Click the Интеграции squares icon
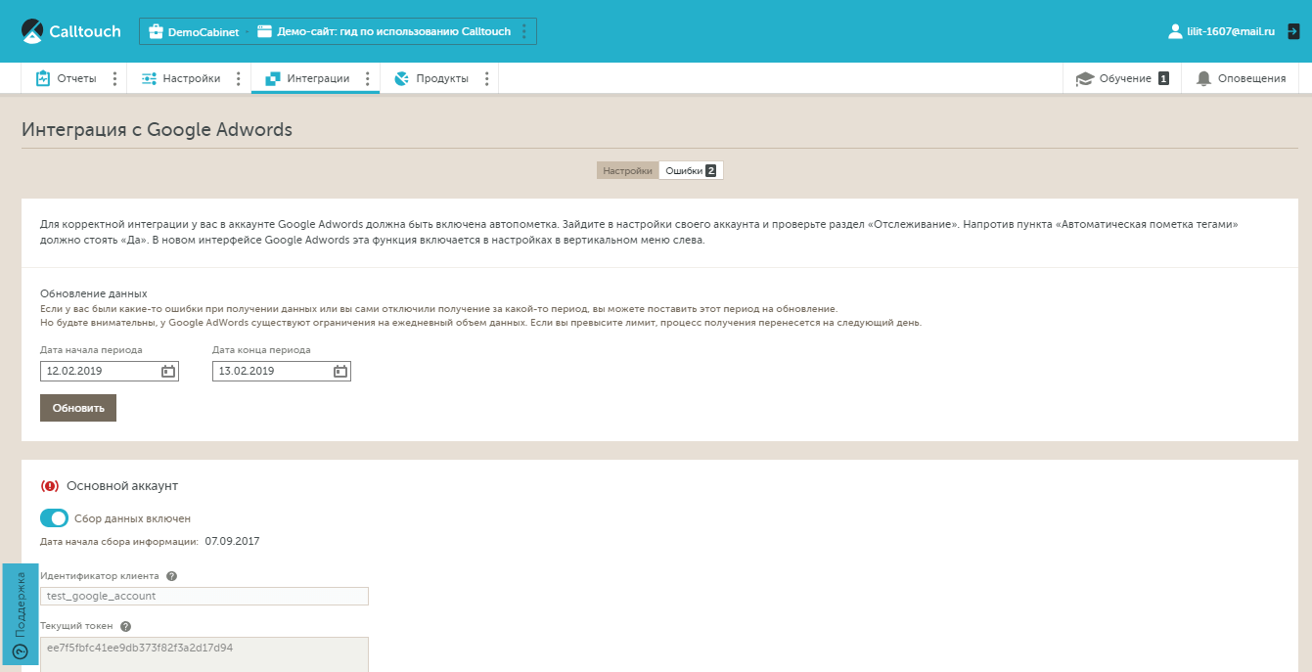1312x672 pixels. 273,78
